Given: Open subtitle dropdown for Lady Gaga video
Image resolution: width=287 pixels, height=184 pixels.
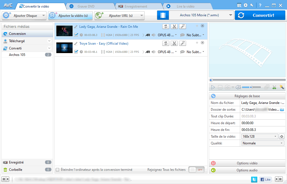Looking at the screenshot, I should coord(203,35).
